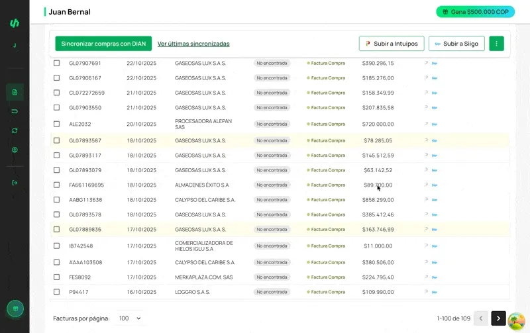The width and height of the screenshot is (530, 333).
Task: Click the app logo at top of sidebar
Action: point(15,23)
